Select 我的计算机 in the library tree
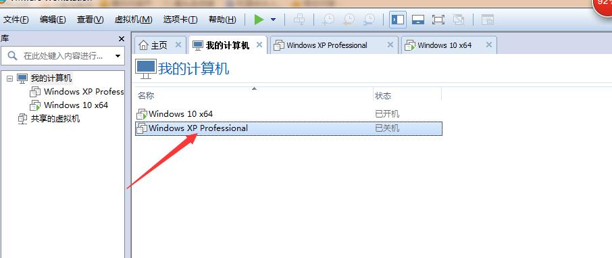 coord(51,78)
